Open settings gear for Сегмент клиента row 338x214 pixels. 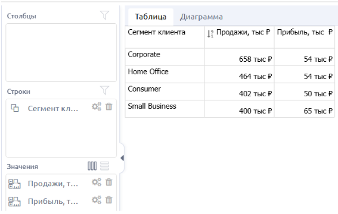click(97, 106)
